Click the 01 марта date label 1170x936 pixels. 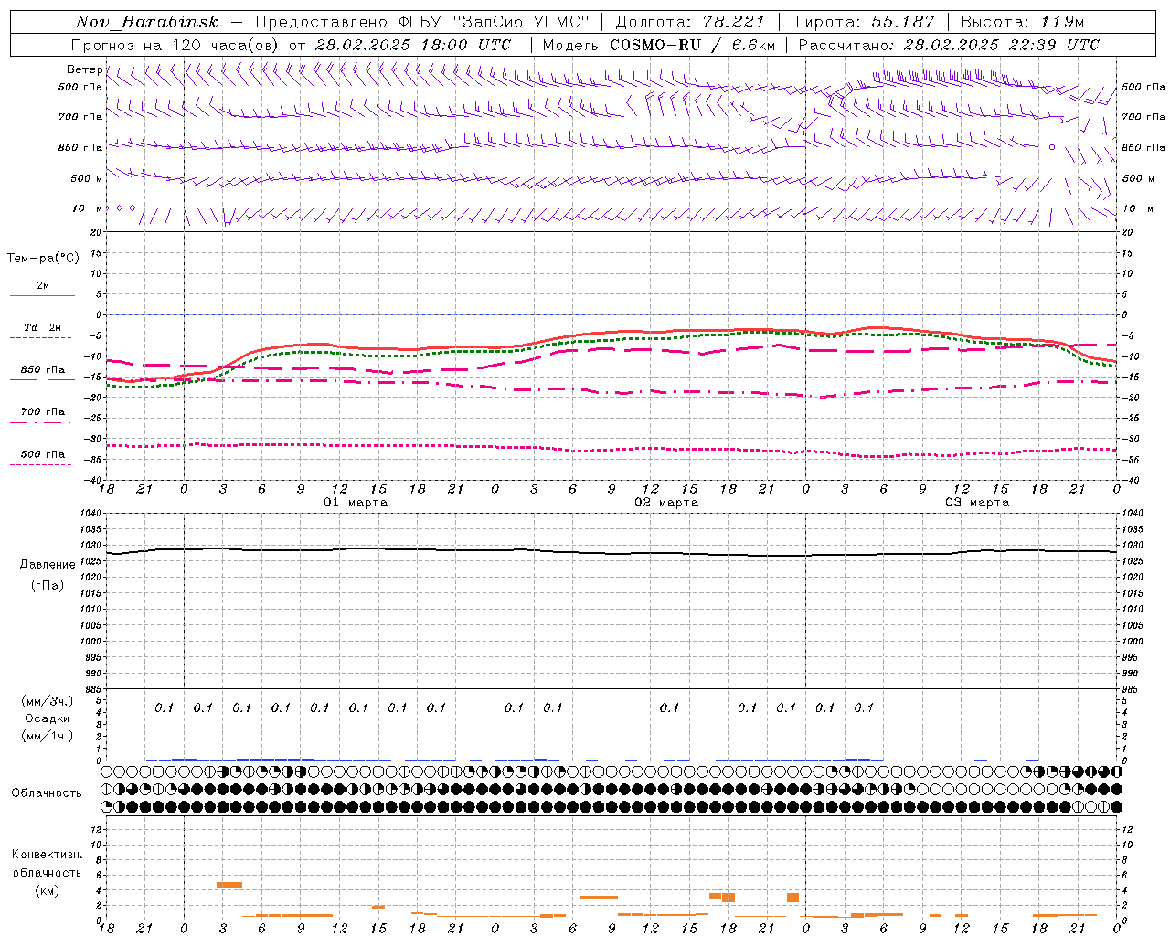[x=356, y=503]
